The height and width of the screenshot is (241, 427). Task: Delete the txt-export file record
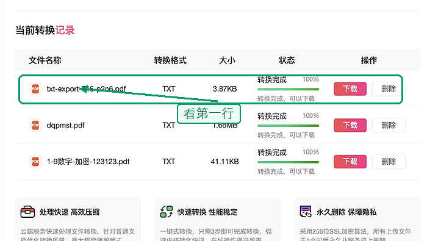click(x=389, y=89)
